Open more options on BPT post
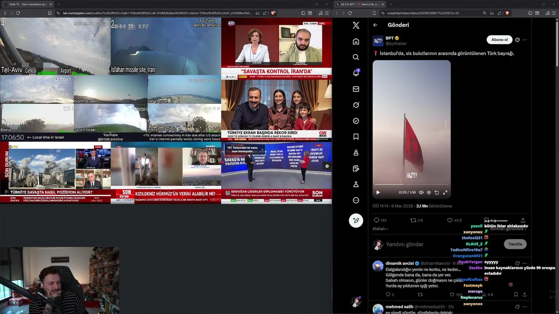The height and width of the screenshot is (314, 559). (524, 40)
